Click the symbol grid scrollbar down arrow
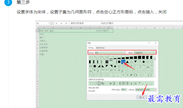This screenshot has width=183, height=108. pos(155,76)
